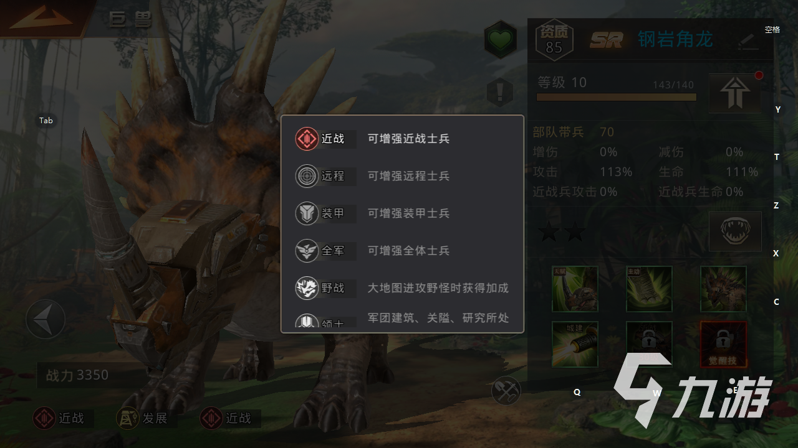This screenshot has width=798, height=448.
Task: Select the first talent skill thumbnail
Action: click(x=575, y=289)
